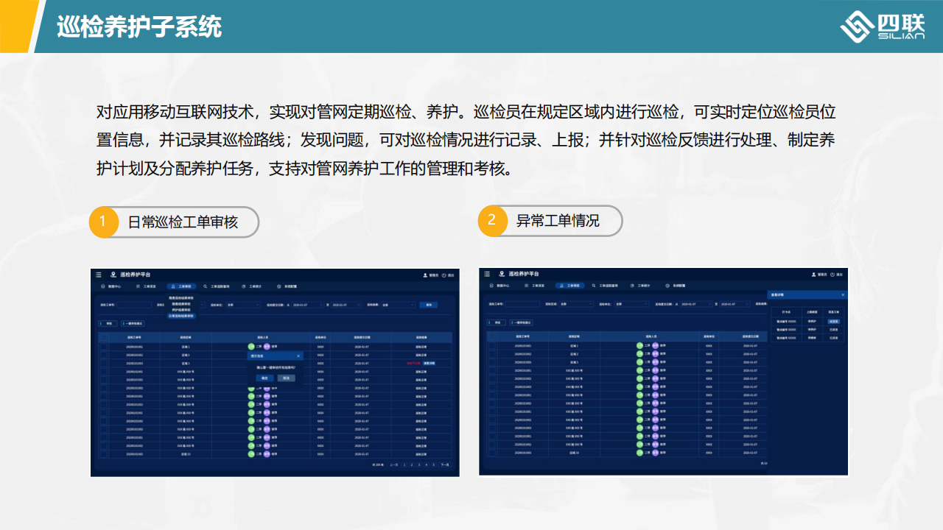Focus 巡检工单号 input in right screenshot
Viewport: 943px width, 530px height.
pos(523,304)
